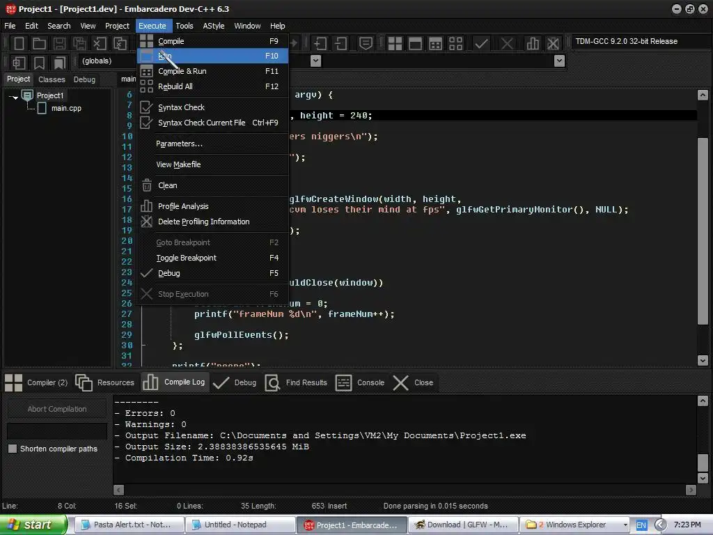This screenshot has width=713, height=535.
Task: Click compile log scrollbar up arrow
Action: (703, 401)
